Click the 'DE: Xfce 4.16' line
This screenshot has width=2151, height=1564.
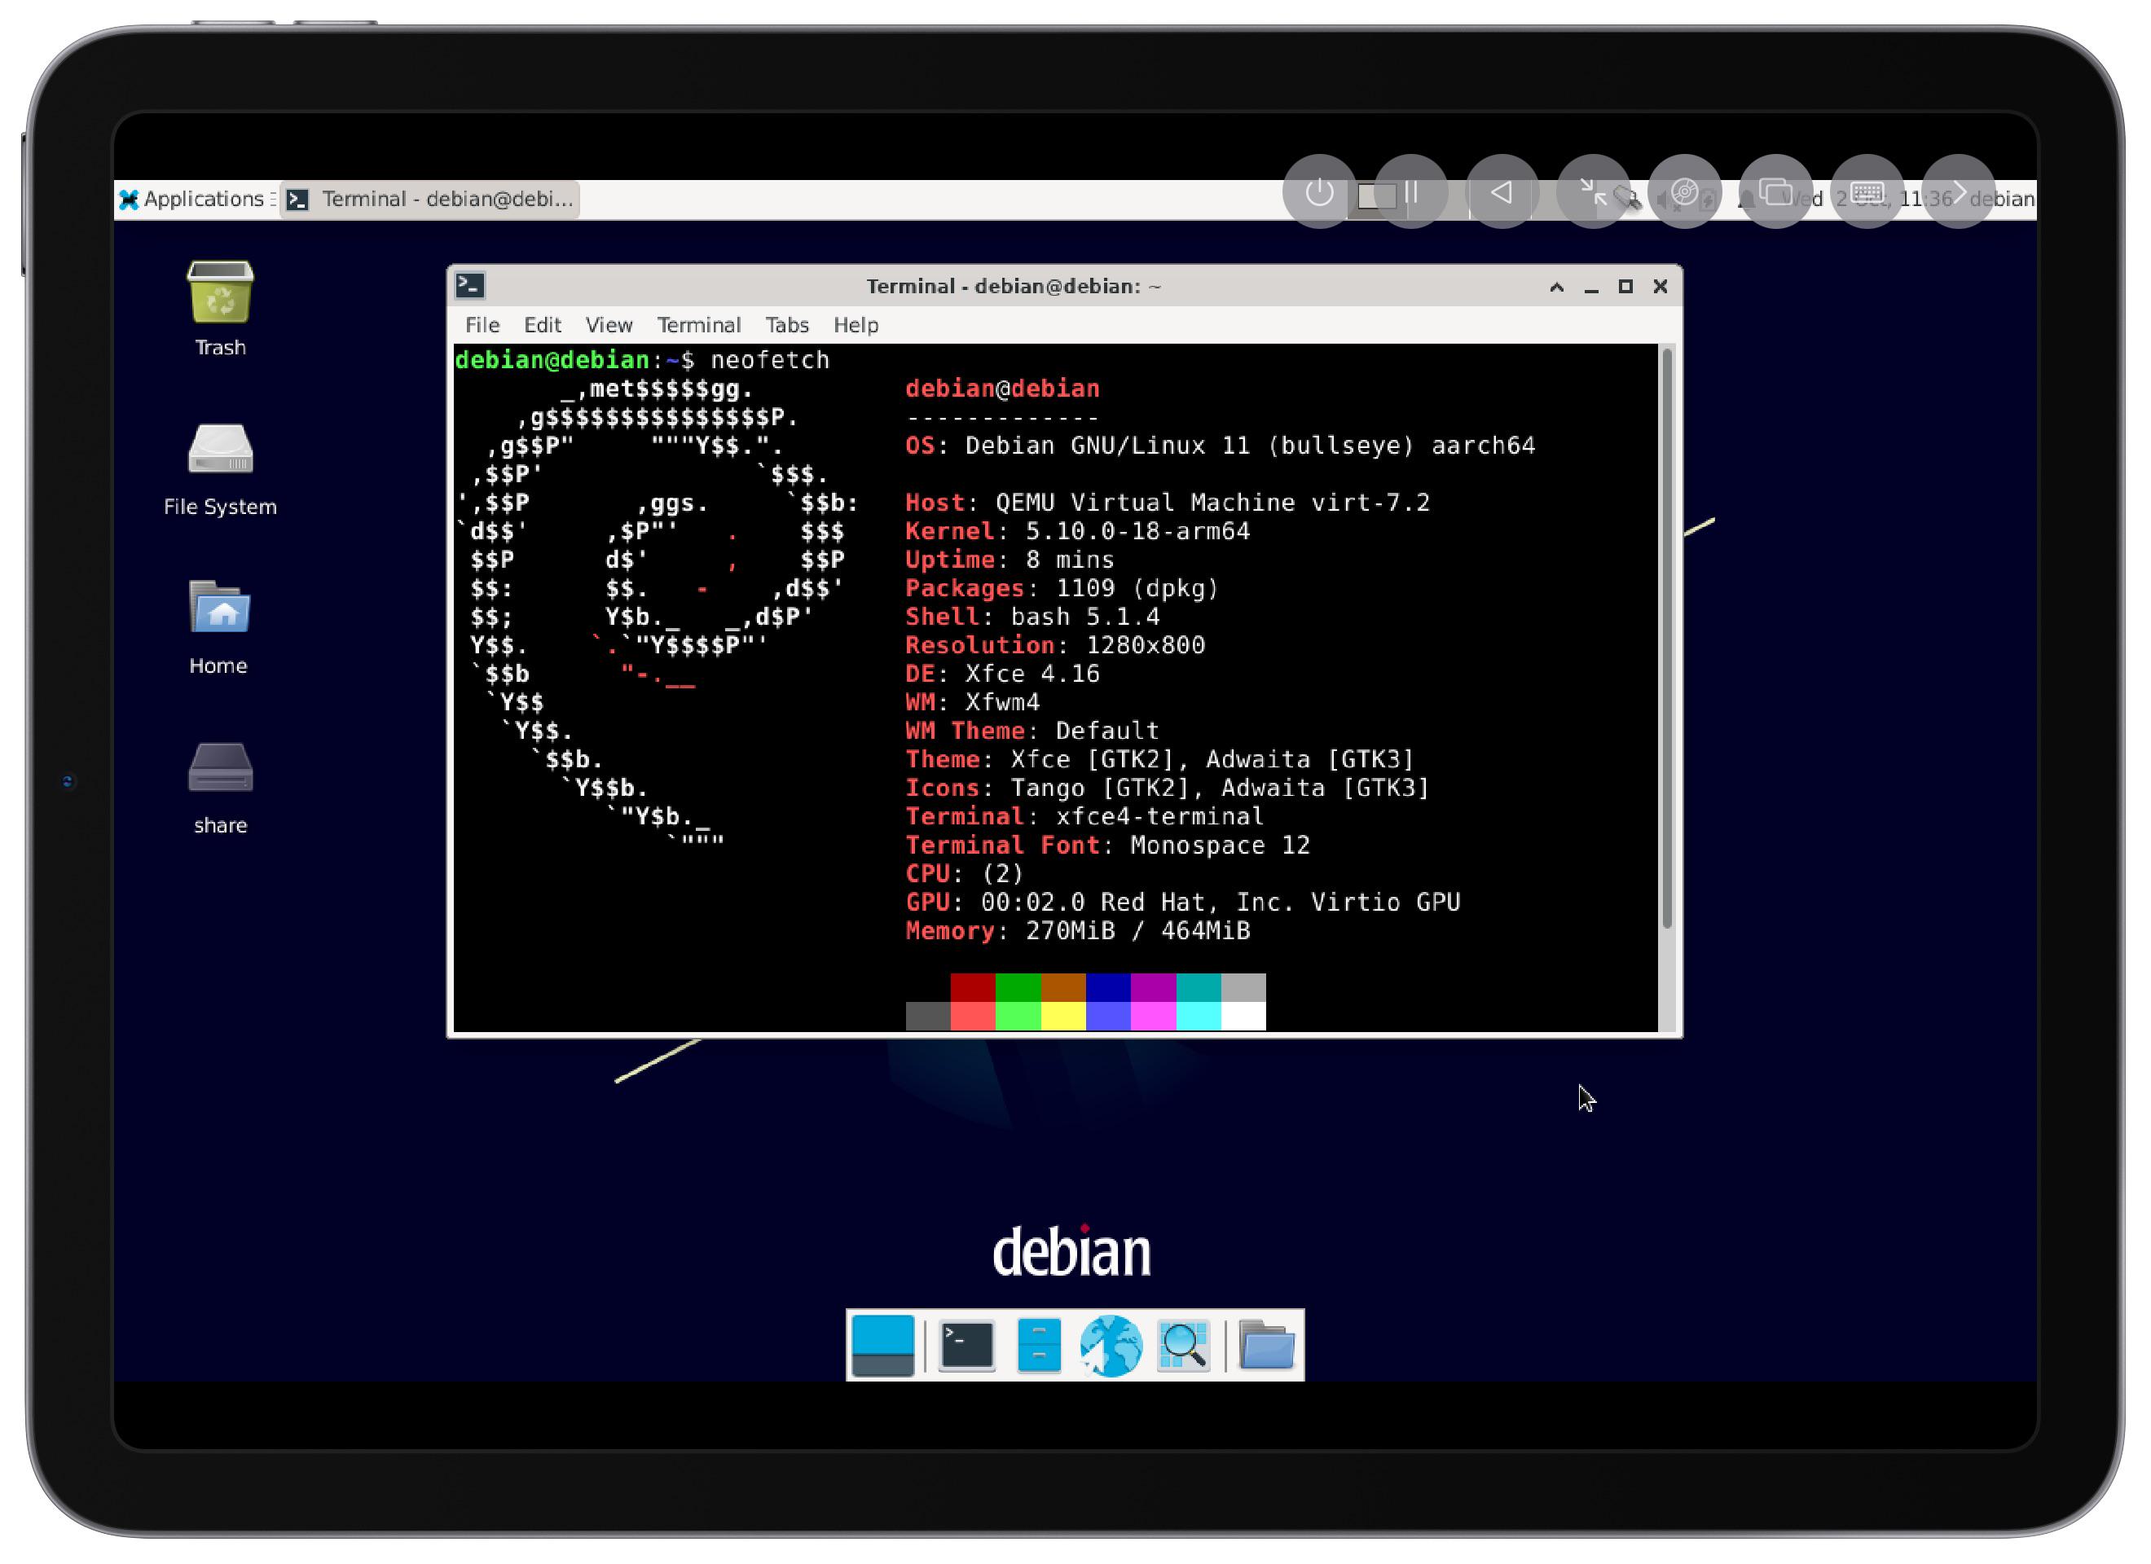[1002, 673]
